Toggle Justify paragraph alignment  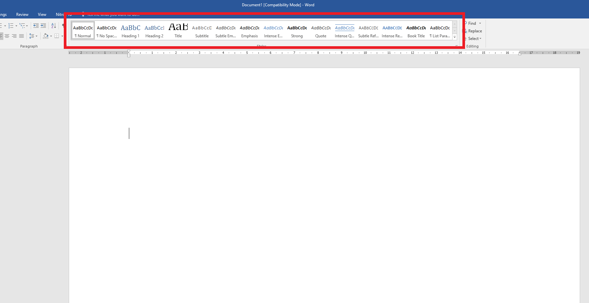(21, 36)
